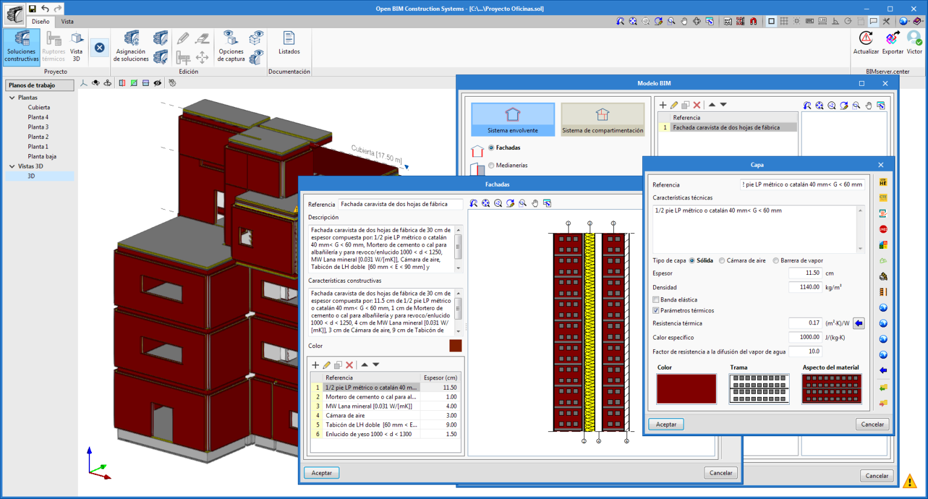Select Sistema de compartimentación icon
The height and width of the screenshot is (499, 928).
click(x=602, y=119)
